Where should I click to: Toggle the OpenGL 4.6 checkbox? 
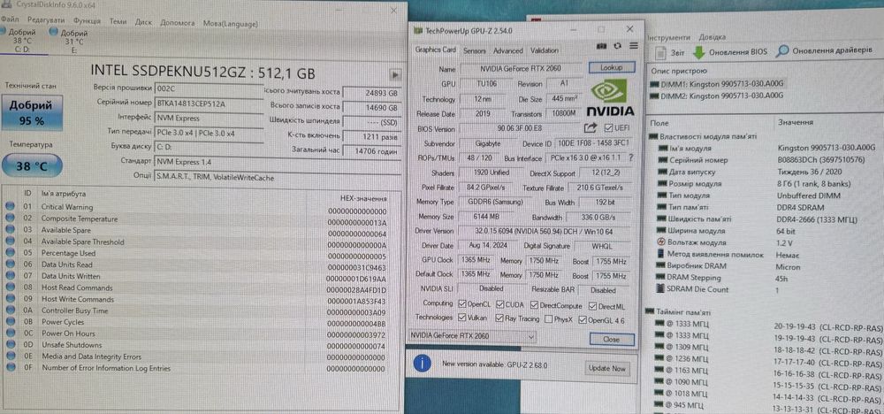(583, 320)
